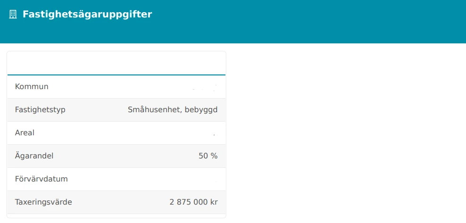
Task: Select the Förvärvdatum label
Action: point(42,179)
